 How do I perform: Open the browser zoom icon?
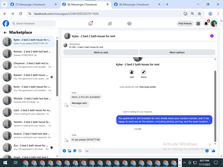[x=192, y=14]
